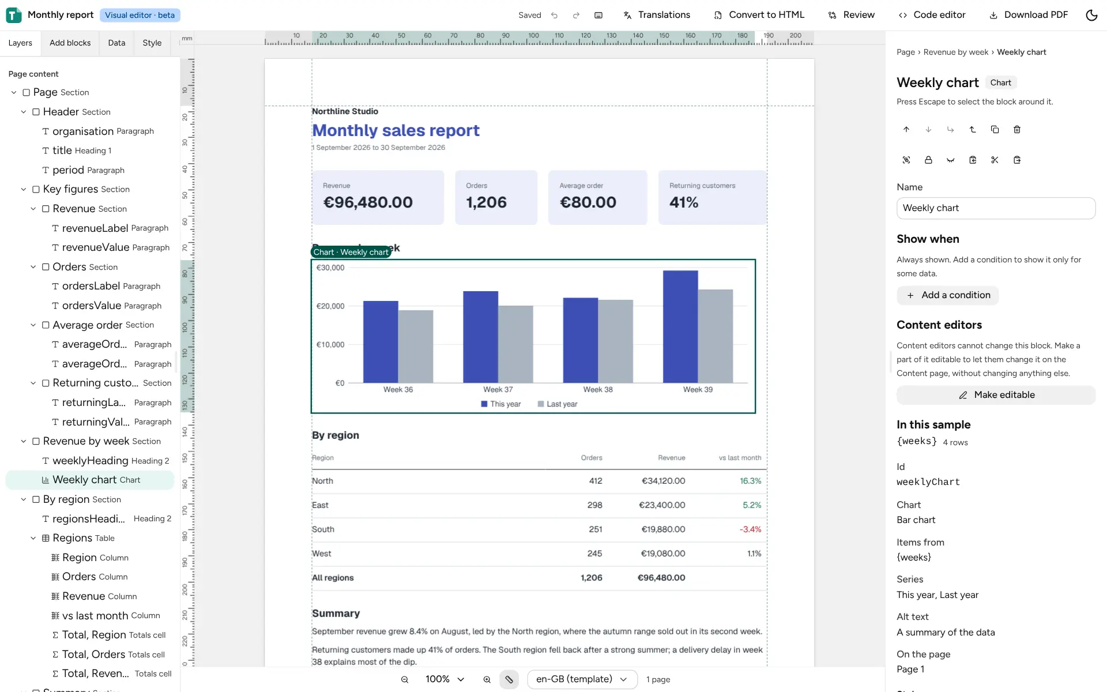Click the group/wrap block icon
This screenshot has width=1107, height=692.
906,160
